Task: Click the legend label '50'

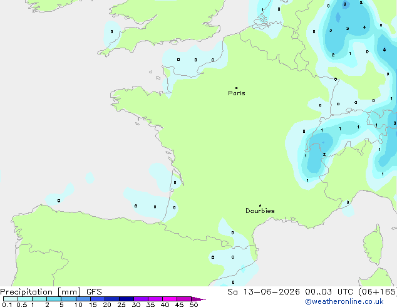Action: coord(193,304)
